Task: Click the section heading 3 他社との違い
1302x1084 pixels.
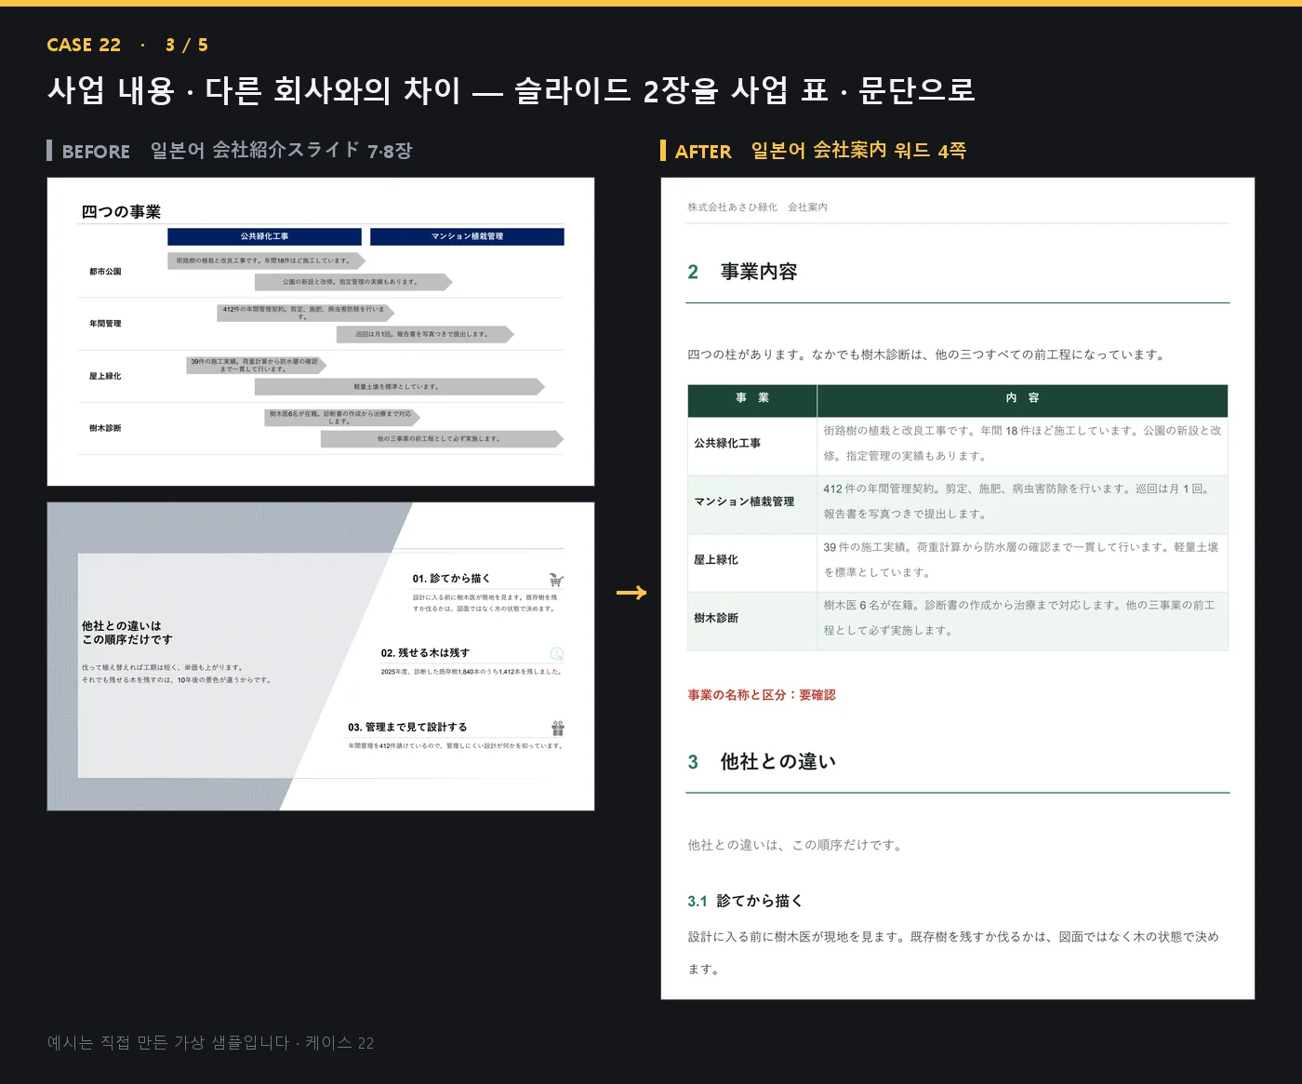Action: 762,762
